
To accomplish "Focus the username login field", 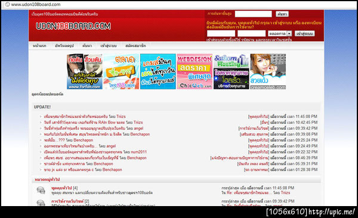I will 221,33.
